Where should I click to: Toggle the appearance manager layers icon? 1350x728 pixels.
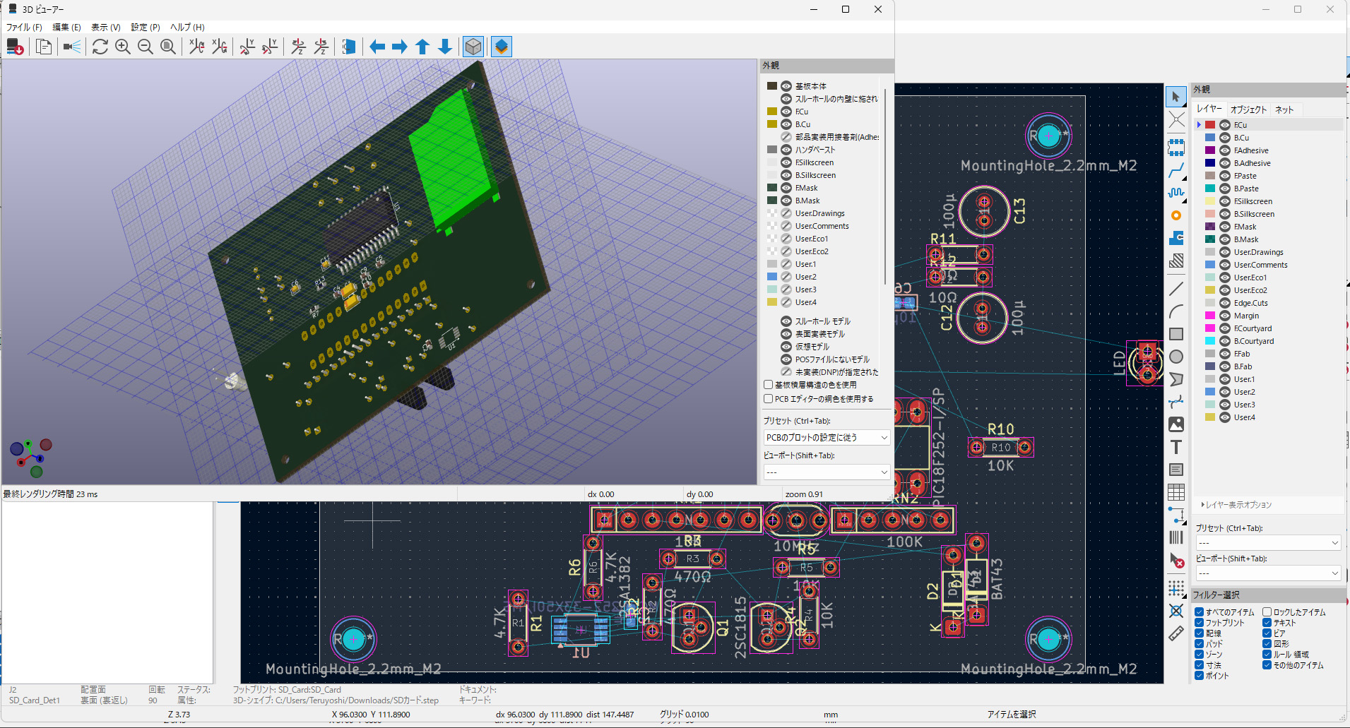coord(502,47)
